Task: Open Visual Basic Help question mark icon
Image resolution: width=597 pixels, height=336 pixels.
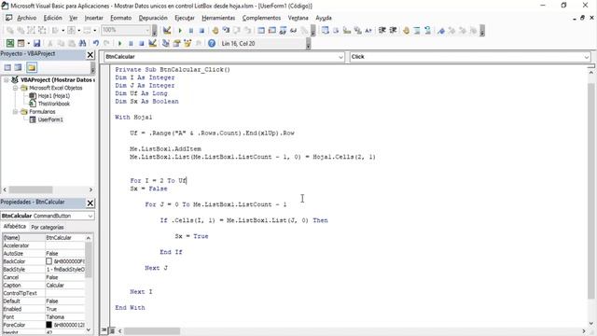Action: [212, 44]
